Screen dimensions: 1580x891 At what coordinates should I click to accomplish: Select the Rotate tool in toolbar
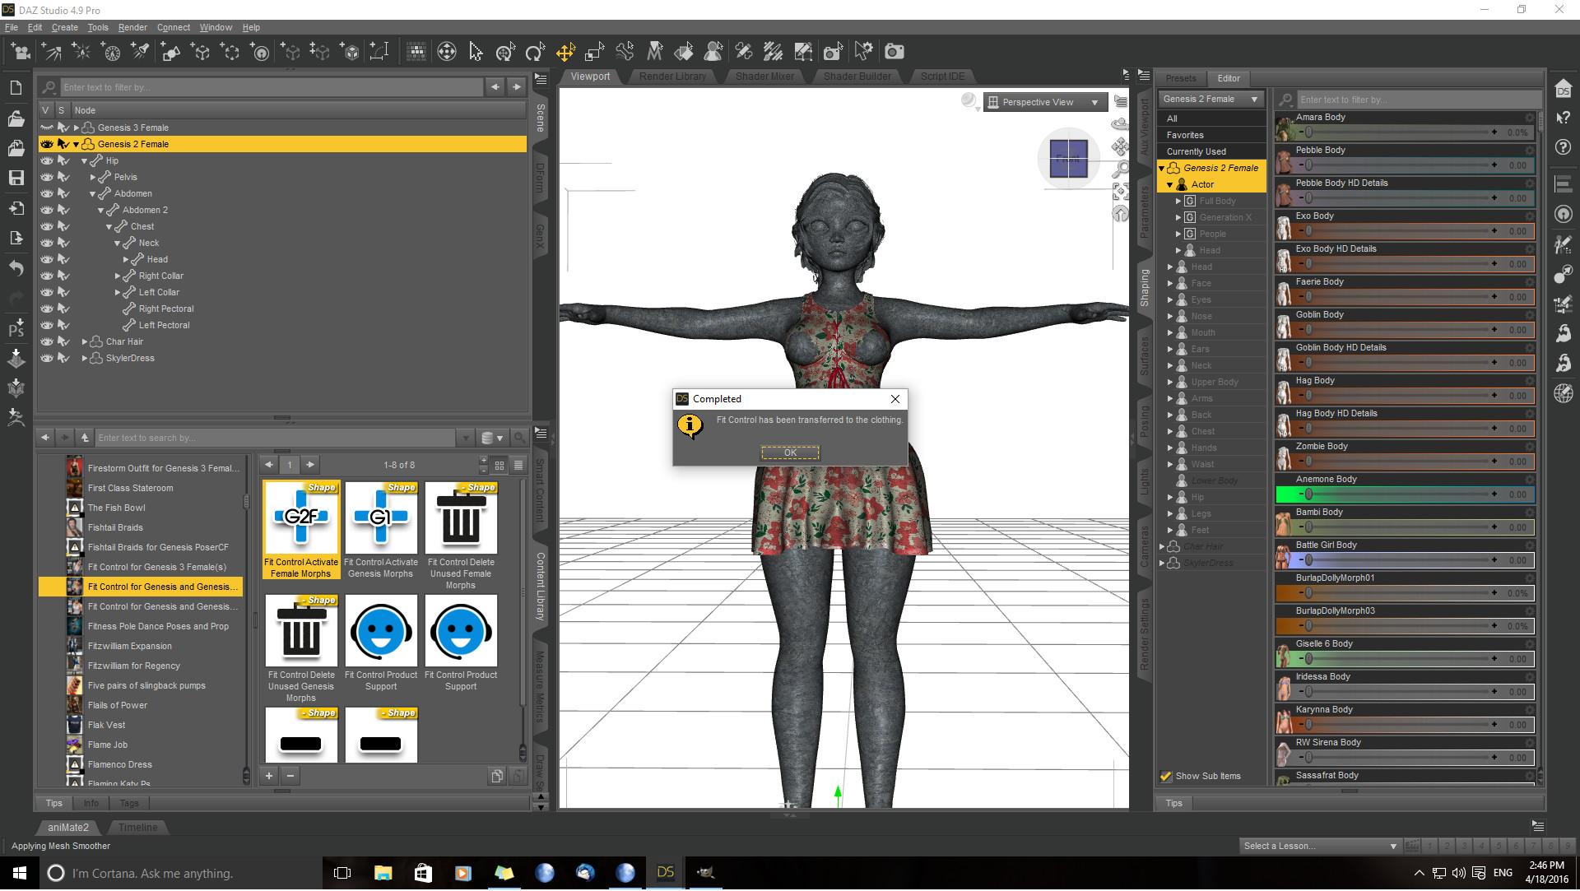[x=535, y=53]
